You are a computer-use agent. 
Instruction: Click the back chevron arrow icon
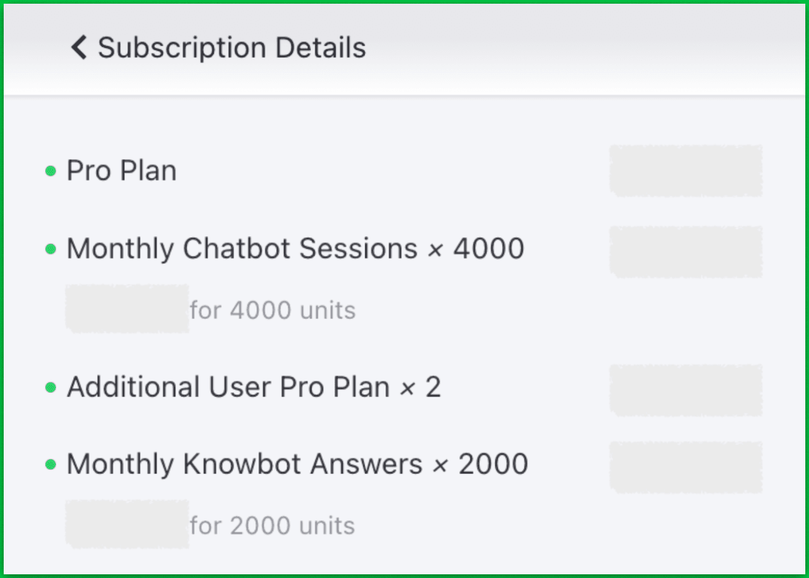79,47
